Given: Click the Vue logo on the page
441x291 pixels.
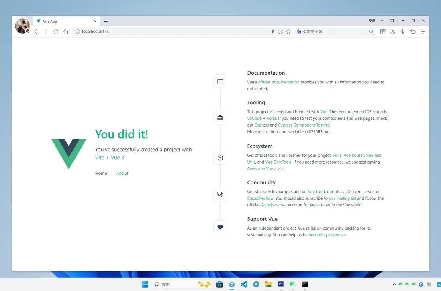Looking at the screenshot, I should tap(69, 154).
